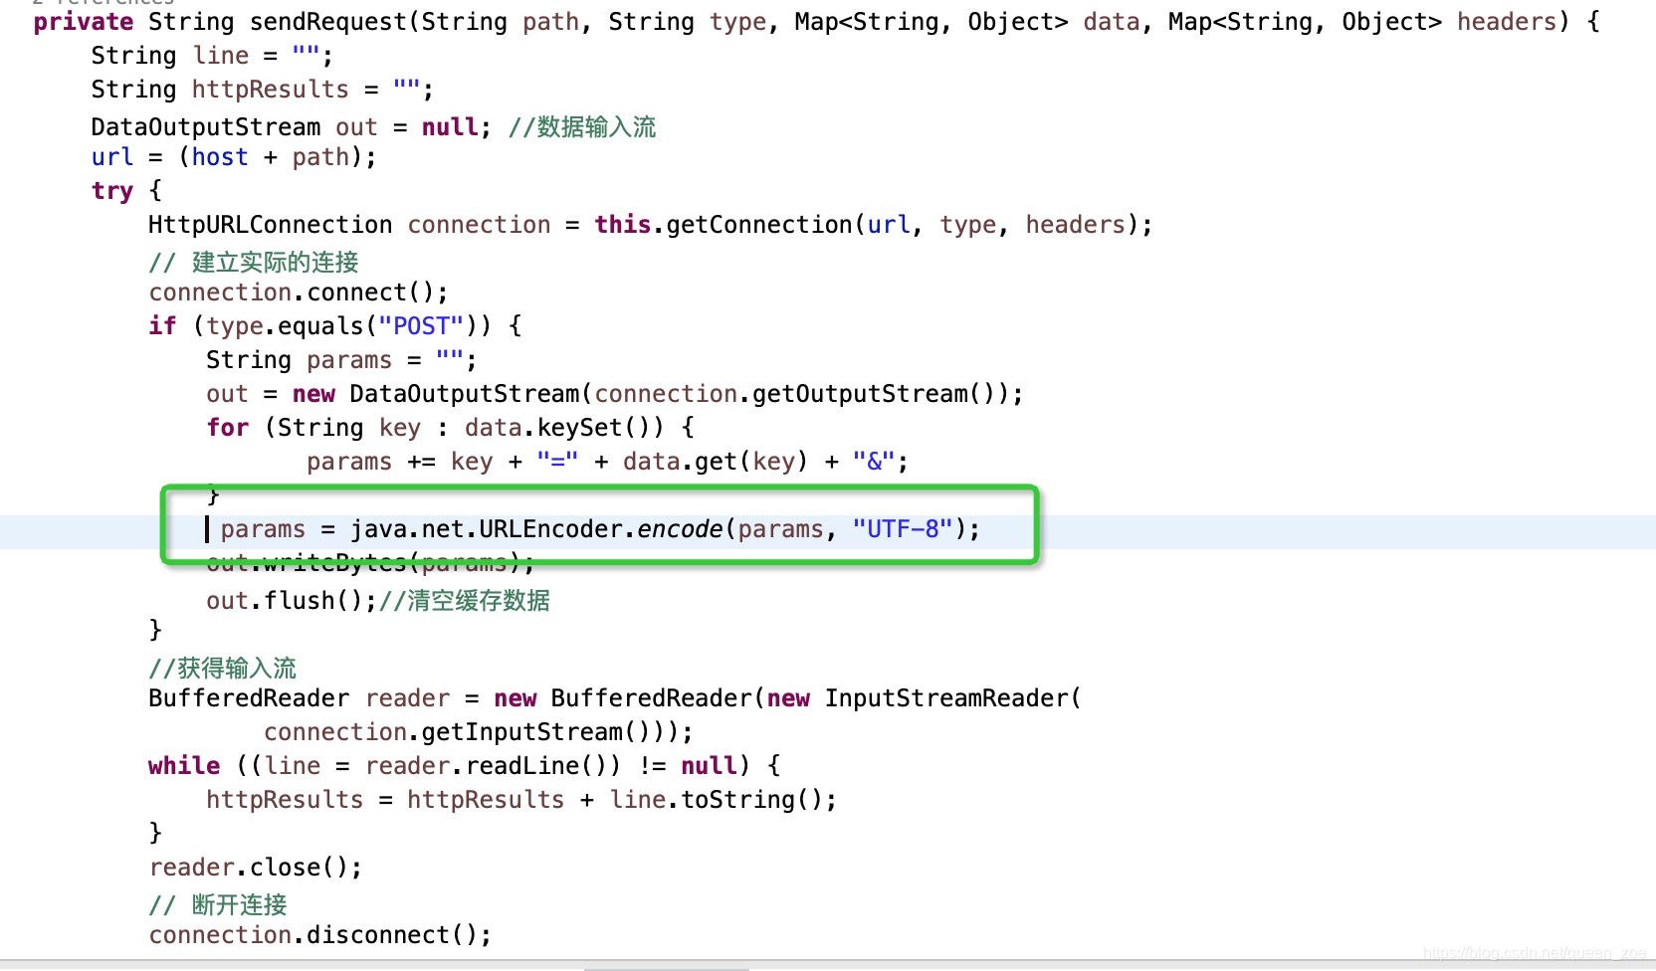This screenshot has width=1656, height=971.
Task: Click URLEncoder in the highlighted line
Action: coord(550,529)
